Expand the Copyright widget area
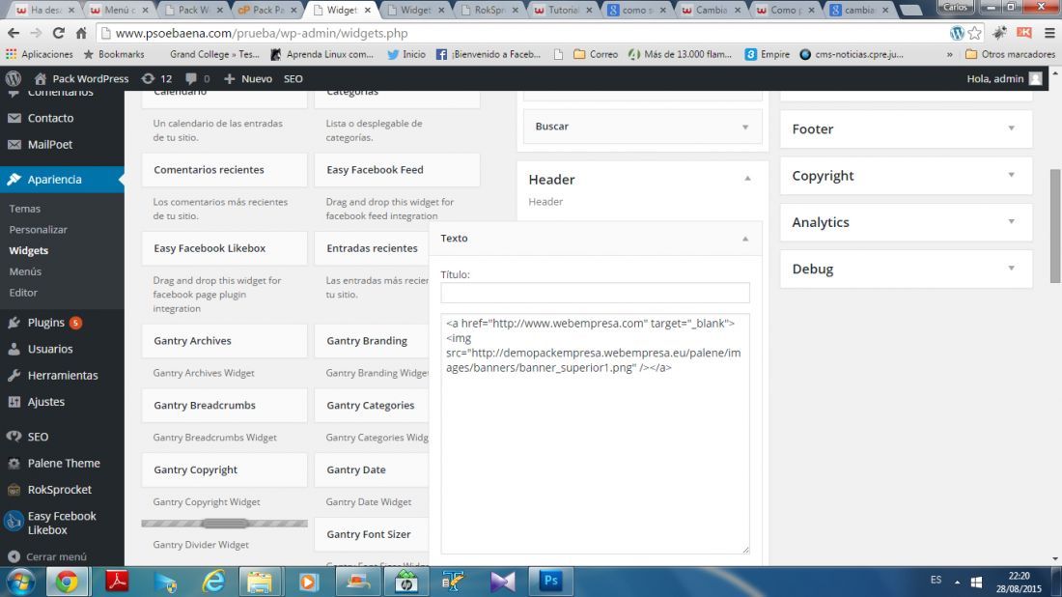This screenshot has width=1062, height=597. coord(1011,176)
